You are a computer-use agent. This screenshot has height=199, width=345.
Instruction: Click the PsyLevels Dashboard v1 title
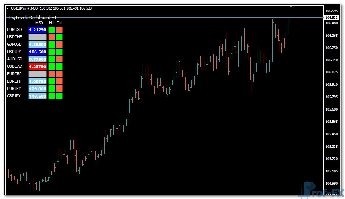[x=33, y=17]
